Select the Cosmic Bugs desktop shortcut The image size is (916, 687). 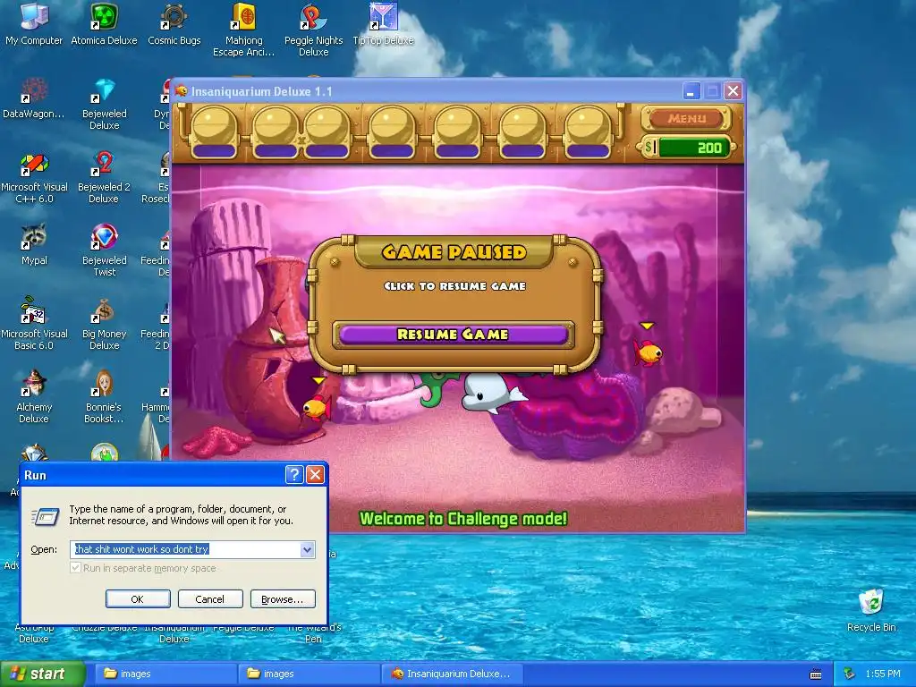coord(174,24)
